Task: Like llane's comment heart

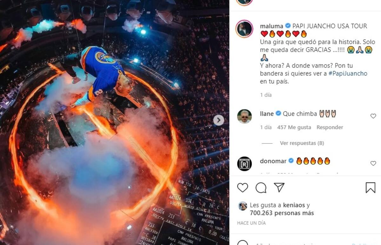Action: pos(373,116)
